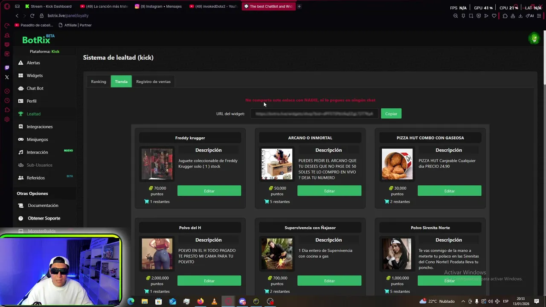This screenshot has height=307, width=546.
Task: Click the botrix.live address bar
Action: click(68, 16)
